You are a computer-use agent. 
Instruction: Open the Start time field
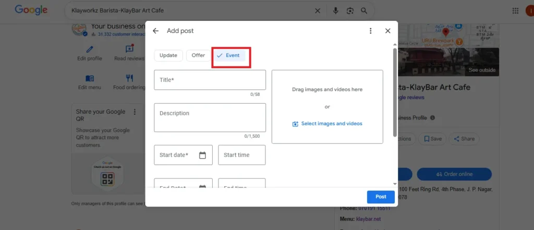tap(242, 155)
